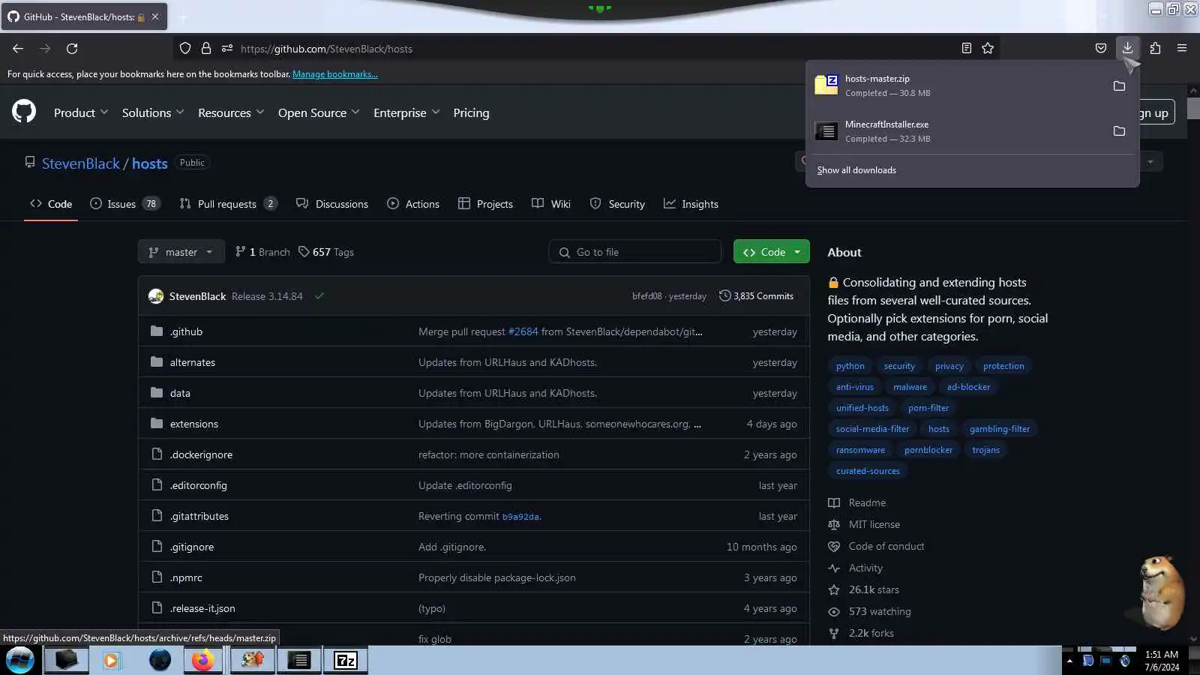This screenshot has height=675, width=1200.
Task: Open the .editorconfig file
Action: tap(198, 485)
